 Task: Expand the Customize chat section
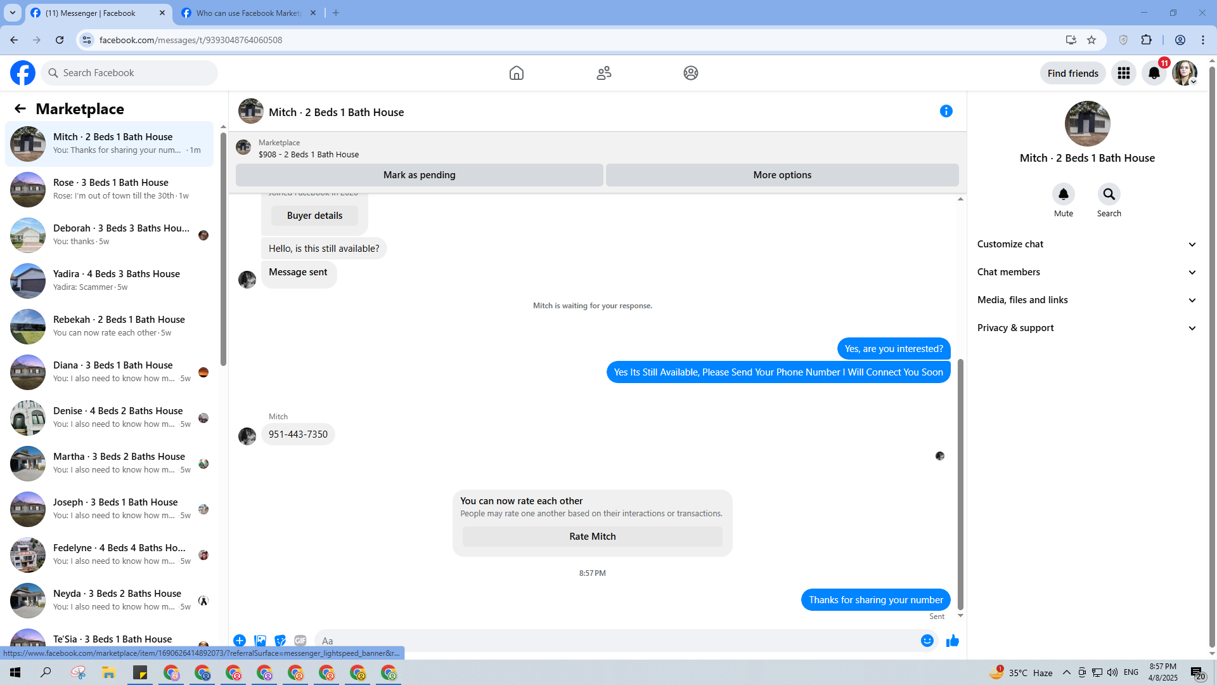point(1086,244)
